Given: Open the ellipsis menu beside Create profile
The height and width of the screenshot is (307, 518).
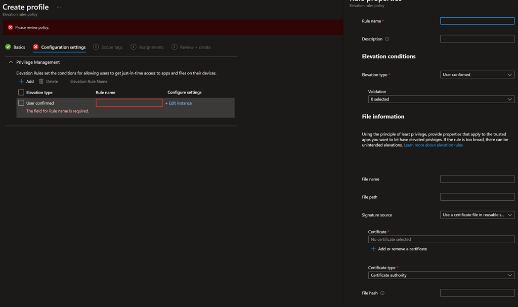Looking at the screenshot, I should click(x=59, y=7).
